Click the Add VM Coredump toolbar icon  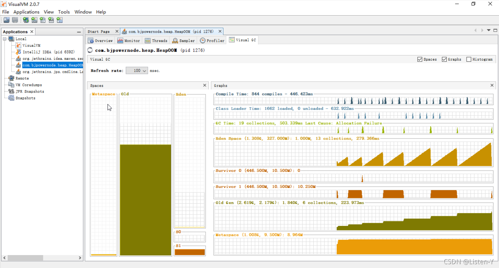pyautogui.click(x=43, y=20)
